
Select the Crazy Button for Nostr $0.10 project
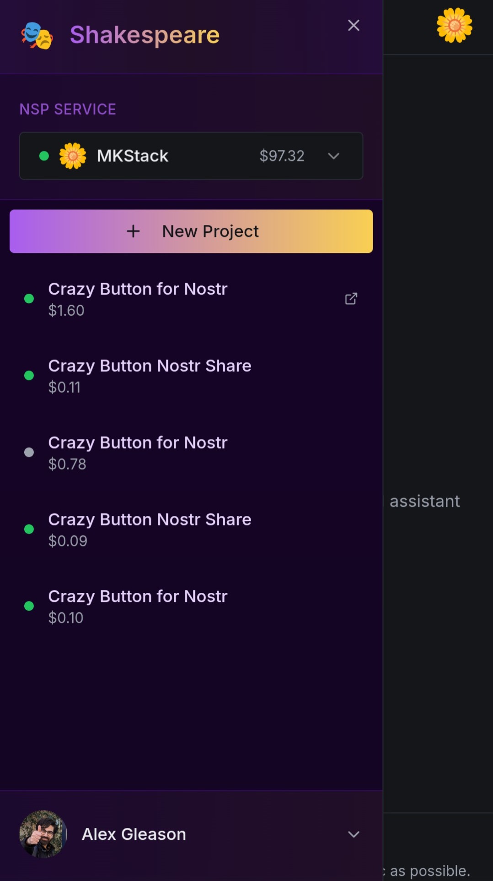(x=138, y=606)
